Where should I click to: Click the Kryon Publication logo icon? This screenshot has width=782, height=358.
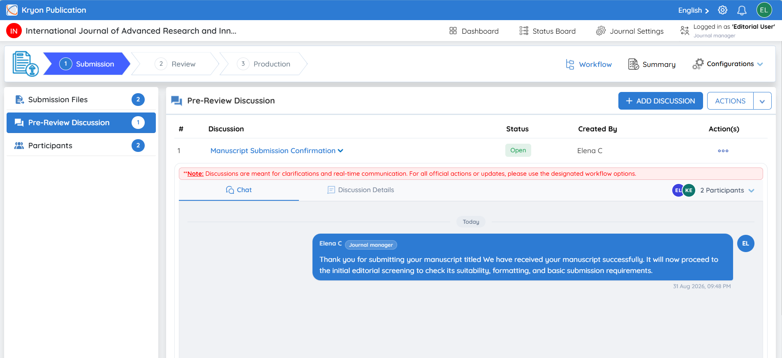click(12, 10)
